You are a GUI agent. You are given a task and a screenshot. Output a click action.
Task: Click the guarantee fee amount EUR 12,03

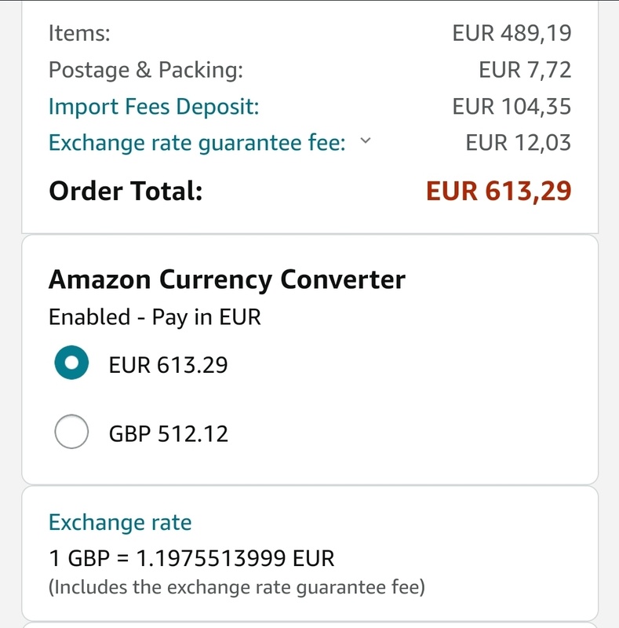tap(518, 143)
